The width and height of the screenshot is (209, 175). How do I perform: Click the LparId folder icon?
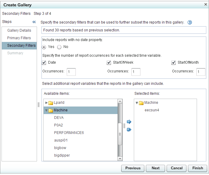point(51,103)
